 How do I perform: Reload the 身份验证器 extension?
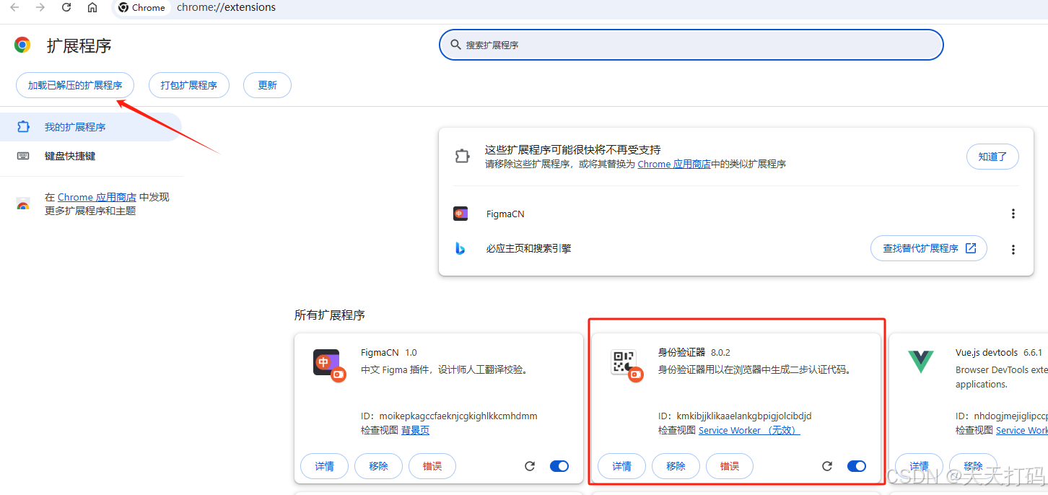click(x=827, y=466)
